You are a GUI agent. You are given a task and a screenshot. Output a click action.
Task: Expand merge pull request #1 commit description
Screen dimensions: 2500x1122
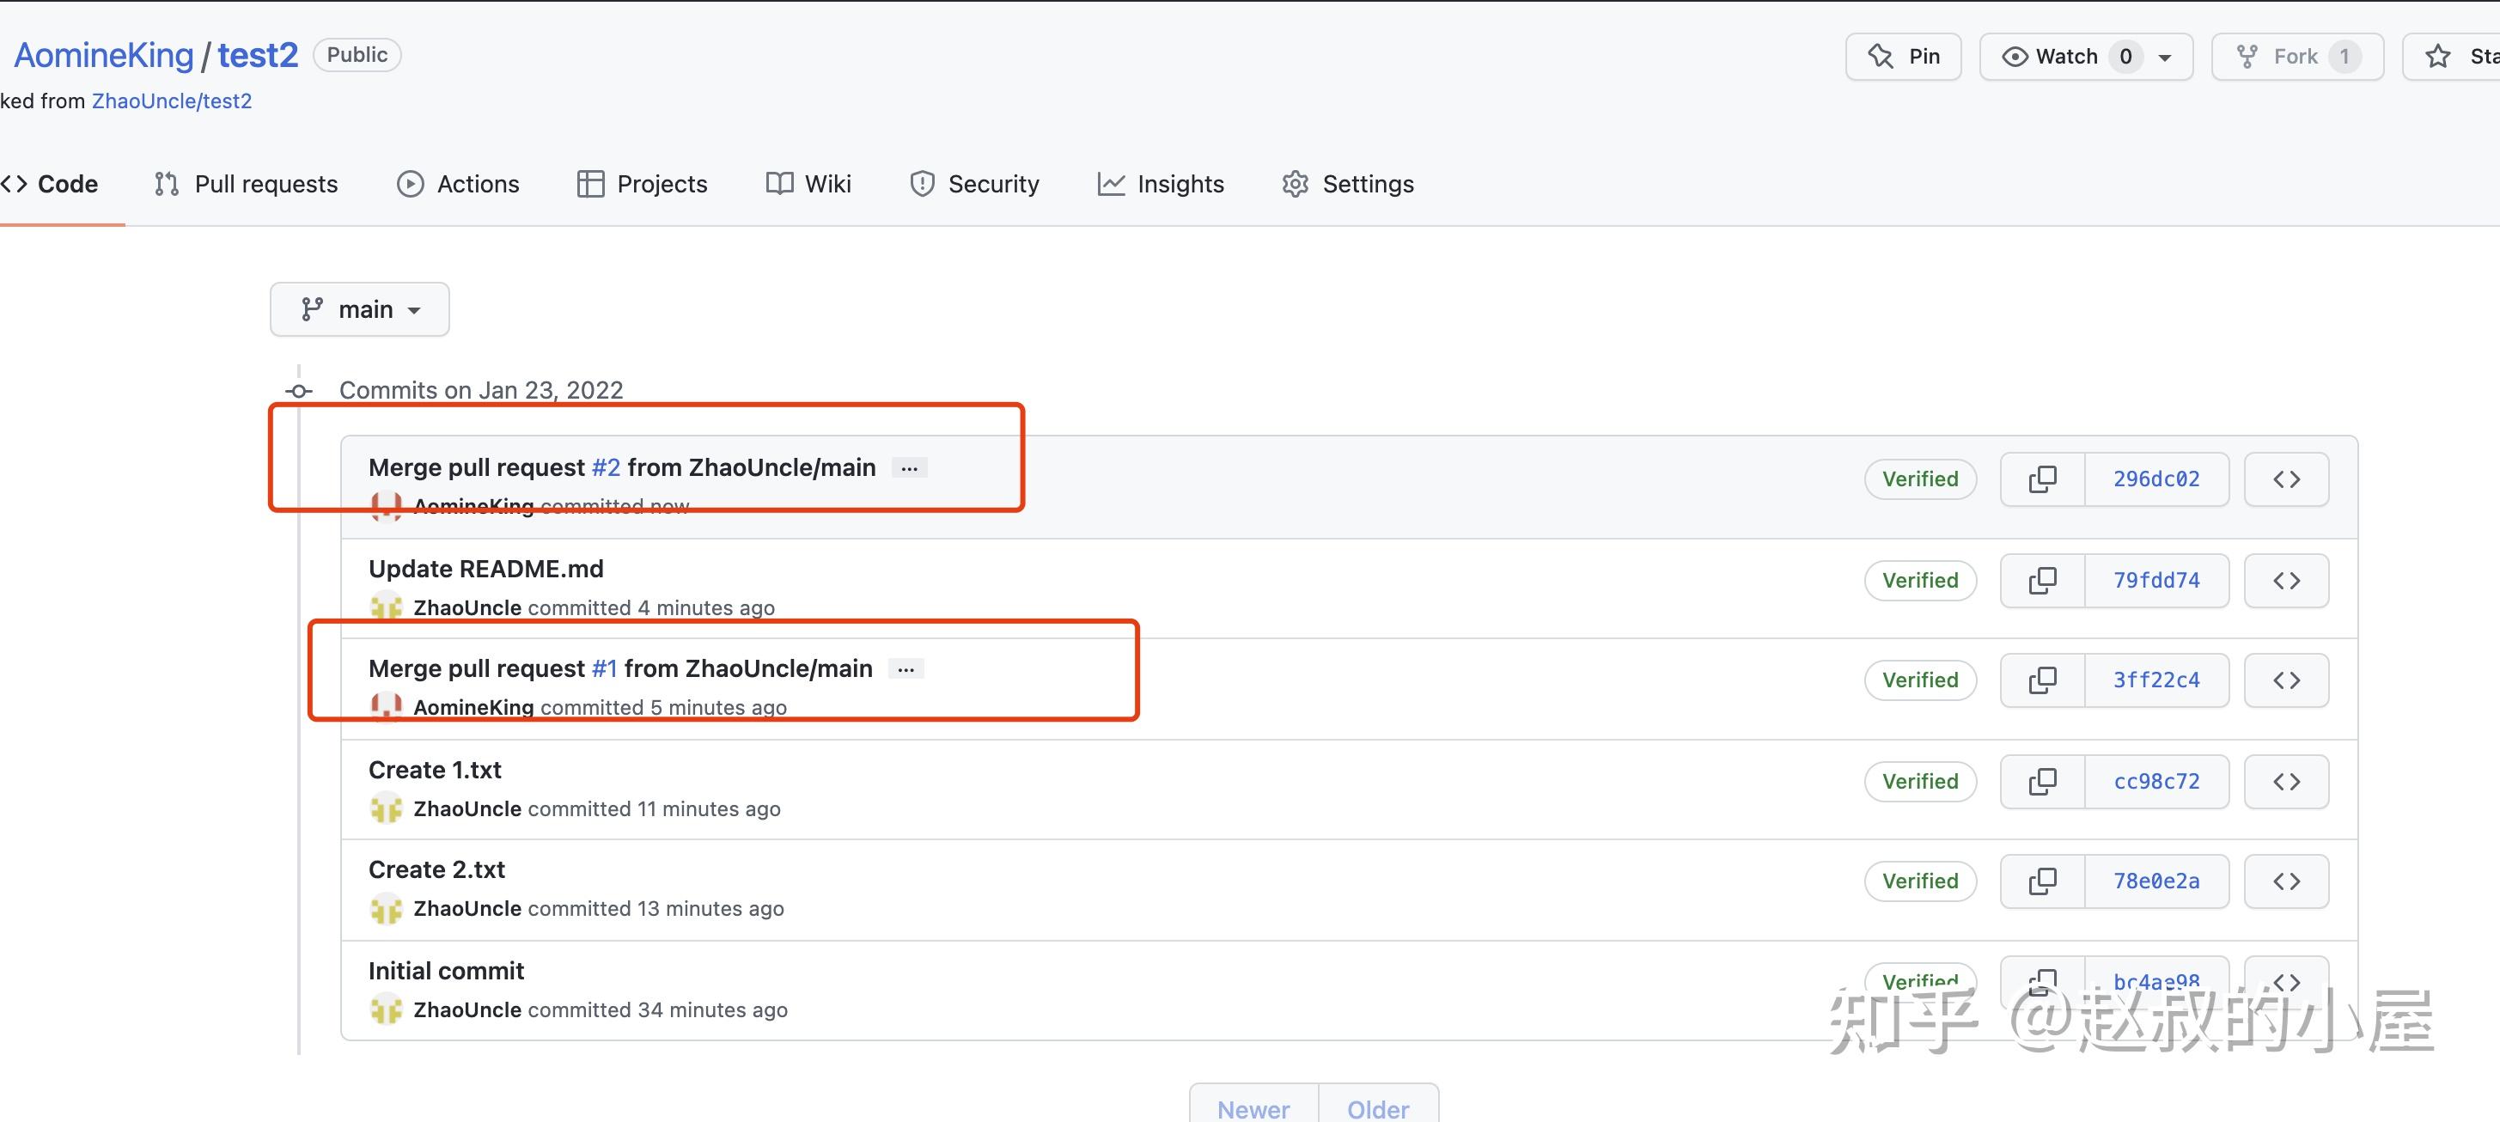(905, 670)
